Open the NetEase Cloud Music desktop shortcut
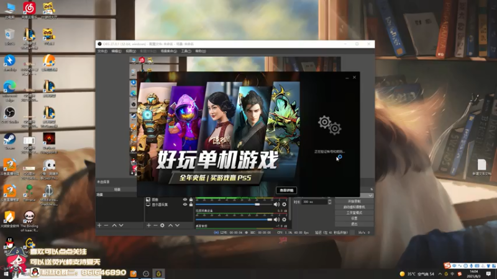Viewport: 497px width, 279px height. pyautogui.click(x=29, y=10)
